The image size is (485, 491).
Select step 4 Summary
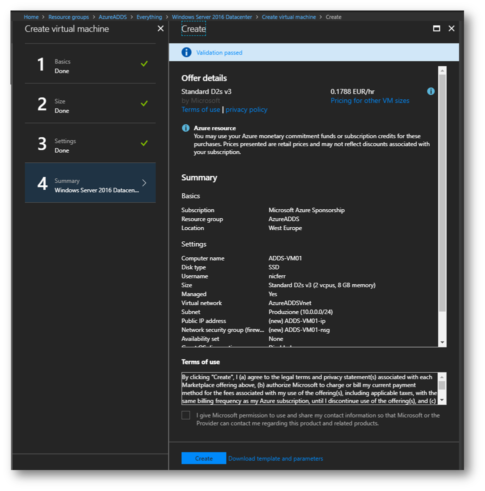point(90,182)
